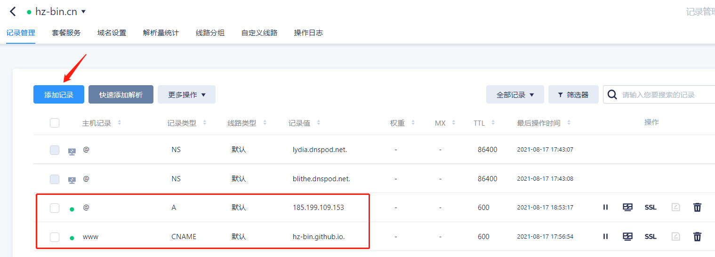Go back using the left chevron arrow

coord(13,12)
